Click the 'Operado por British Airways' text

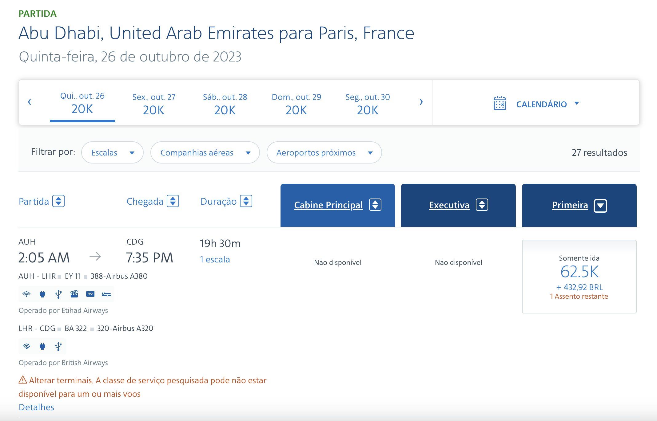pyautogui.click(x=63, y=363)
